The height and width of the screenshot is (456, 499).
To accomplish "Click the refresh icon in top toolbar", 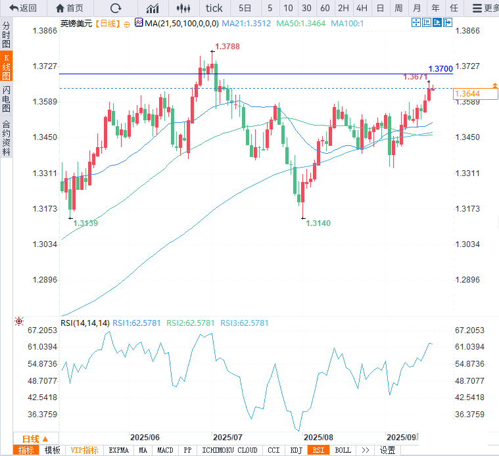I will 116,8.
